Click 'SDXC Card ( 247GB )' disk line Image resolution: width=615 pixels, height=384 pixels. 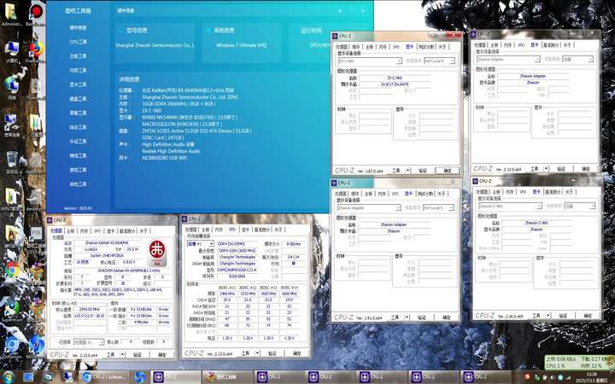point(163,137)
